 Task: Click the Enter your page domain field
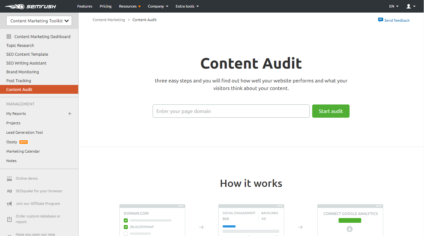pyautogui.click(x=231, y=111)
